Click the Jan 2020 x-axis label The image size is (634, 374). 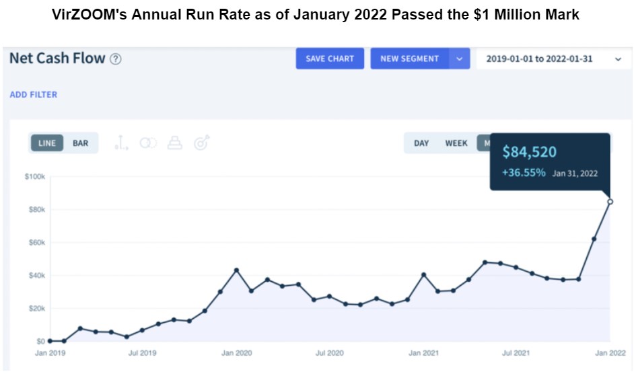tap(236, 353)
